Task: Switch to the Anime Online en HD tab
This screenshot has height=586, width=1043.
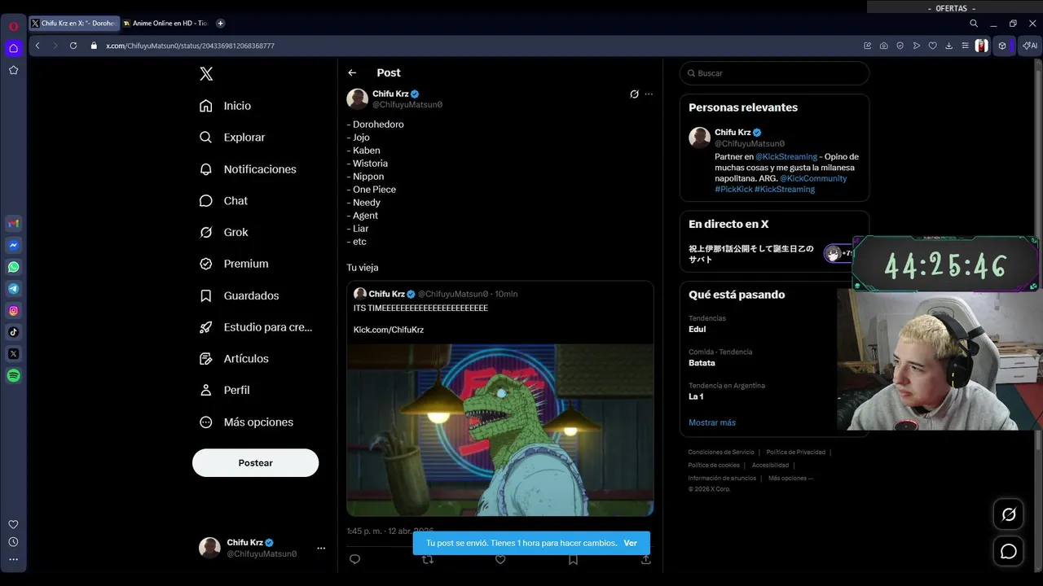Action: tap(166, 24)
